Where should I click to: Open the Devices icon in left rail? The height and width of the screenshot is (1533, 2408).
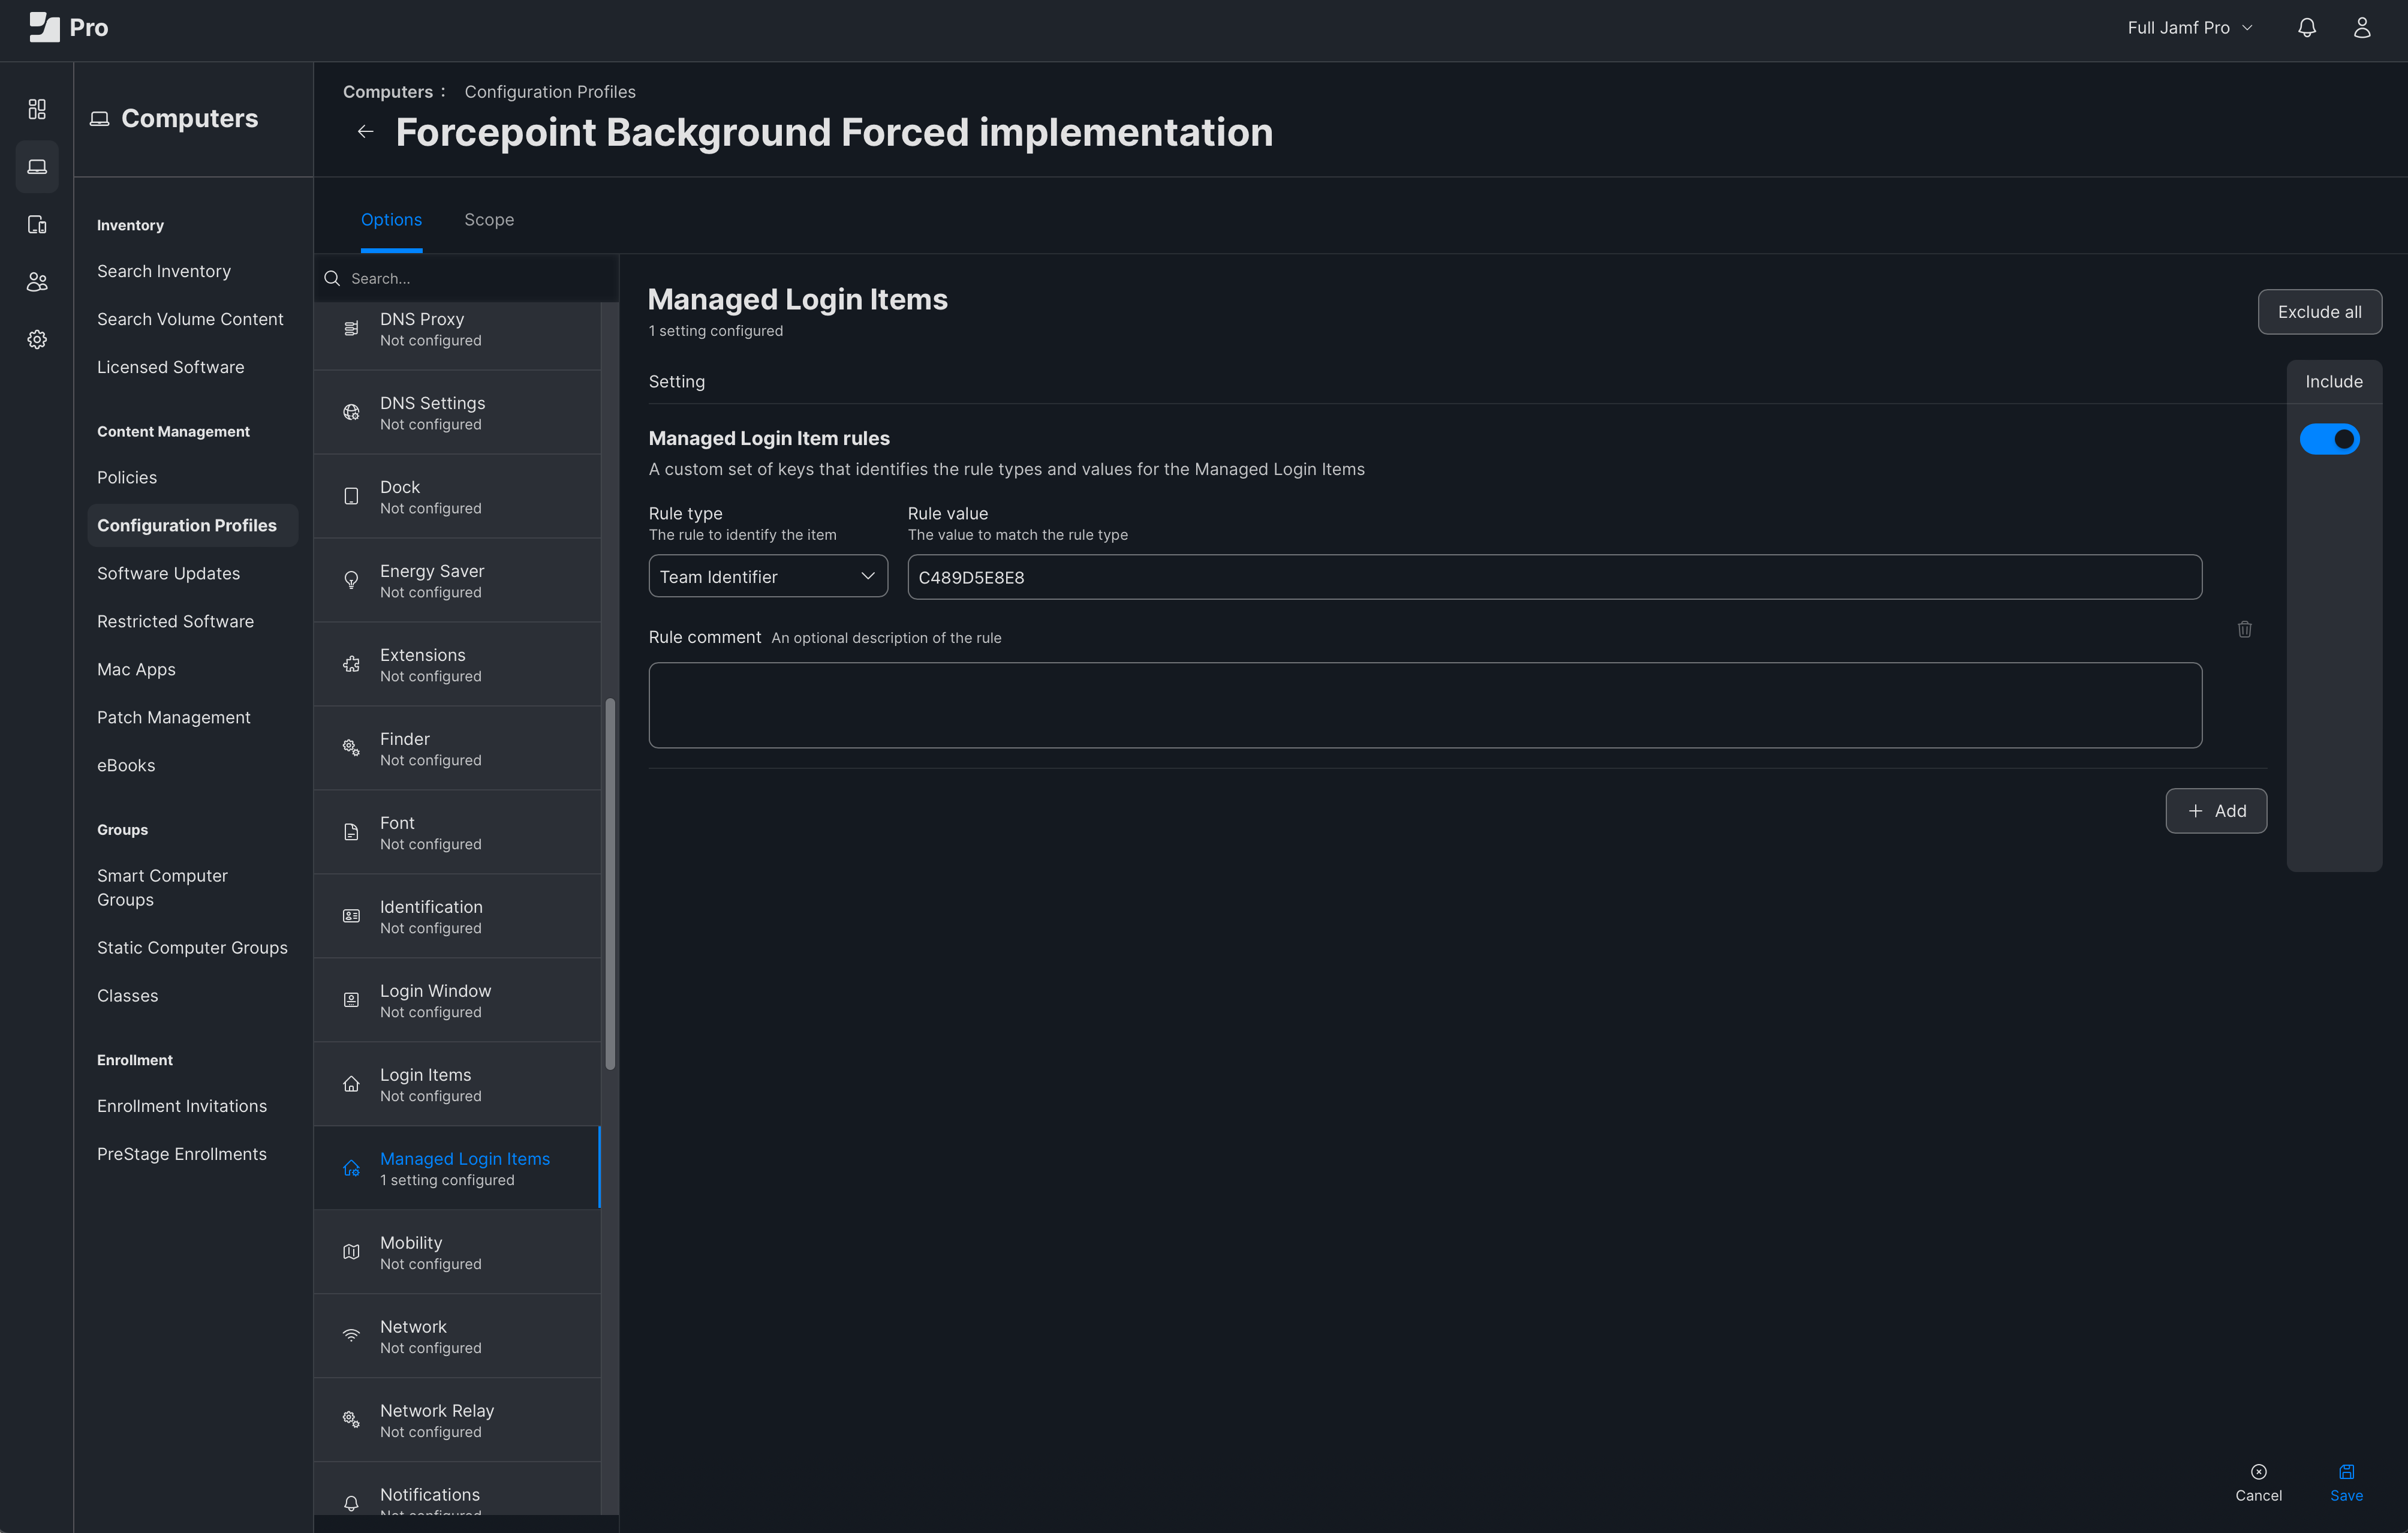click(x=37, y=224)
